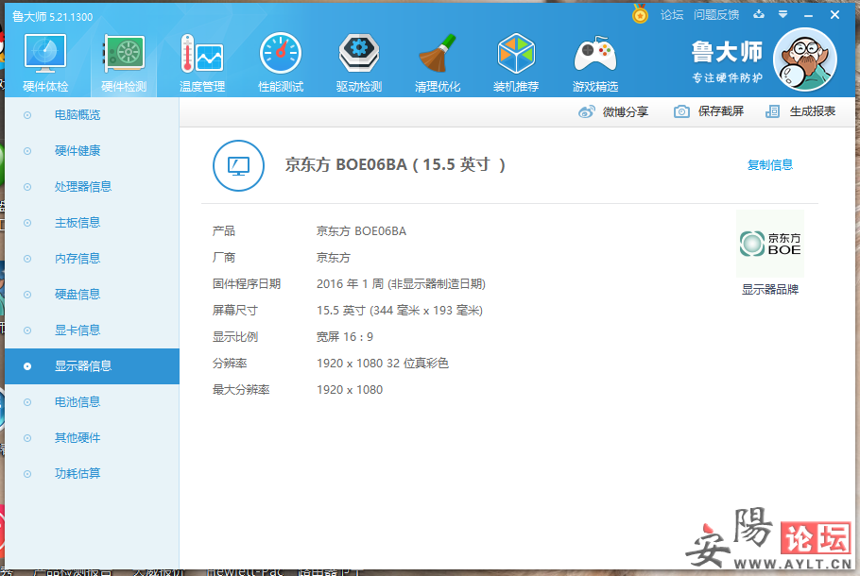Click the circular monitor icon in header
The image size is (860, 576).
[238, 165]
